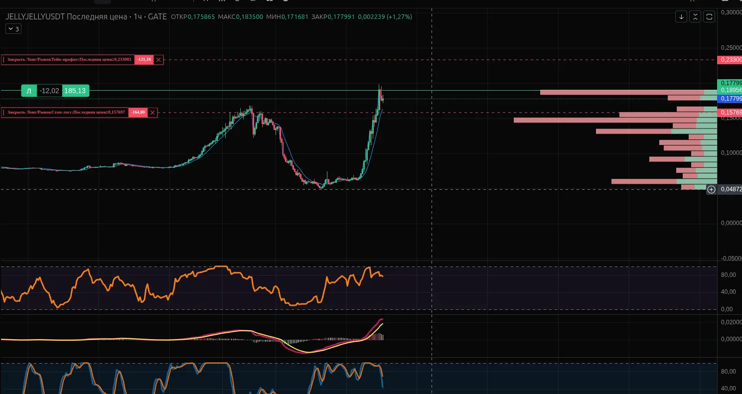The width and height of the screenshot is (742, 394).
Task: Click the red 0,15769 stop-loss price tag
Action: pyautogui.click(x=730, y=113)
